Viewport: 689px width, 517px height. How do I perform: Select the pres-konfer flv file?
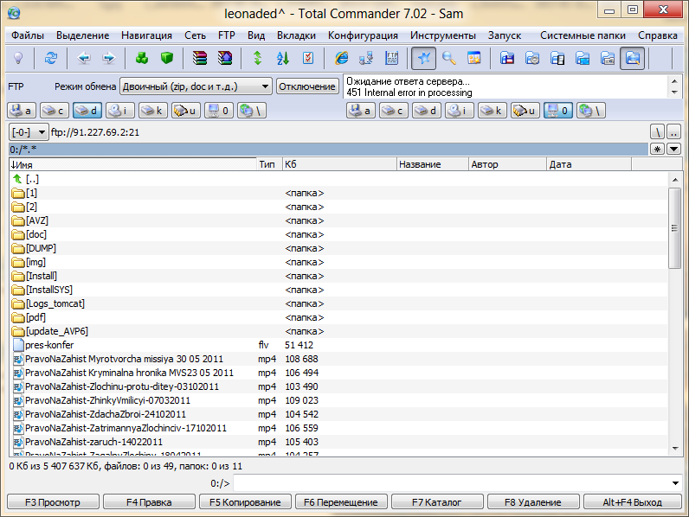(x=49, y=345)
